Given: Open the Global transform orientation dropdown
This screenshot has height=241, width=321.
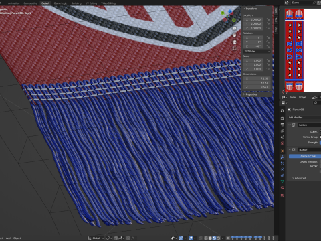Looking at the screenshot, I should [96, 238].
